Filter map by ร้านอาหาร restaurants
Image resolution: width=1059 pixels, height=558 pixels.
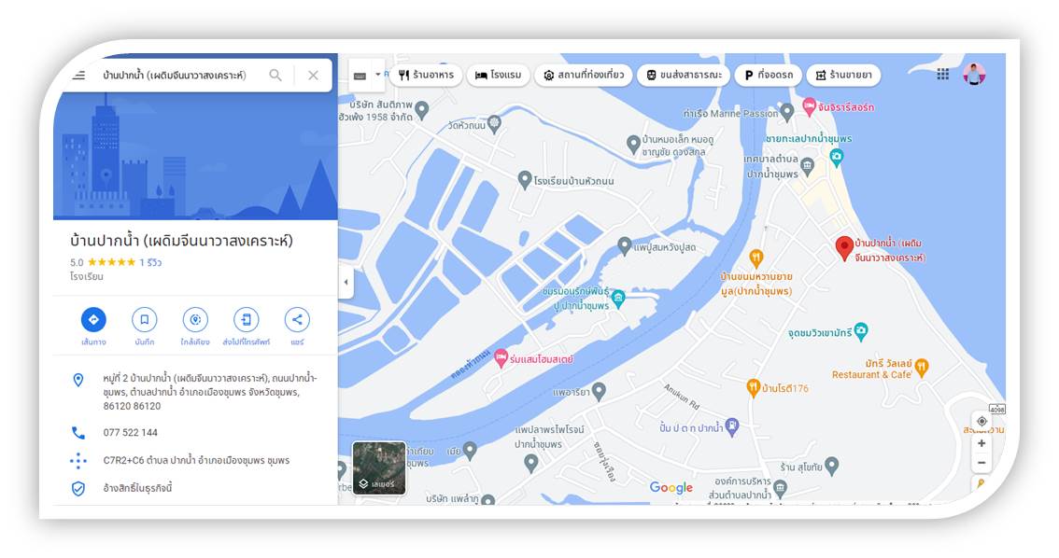(426, 75)
